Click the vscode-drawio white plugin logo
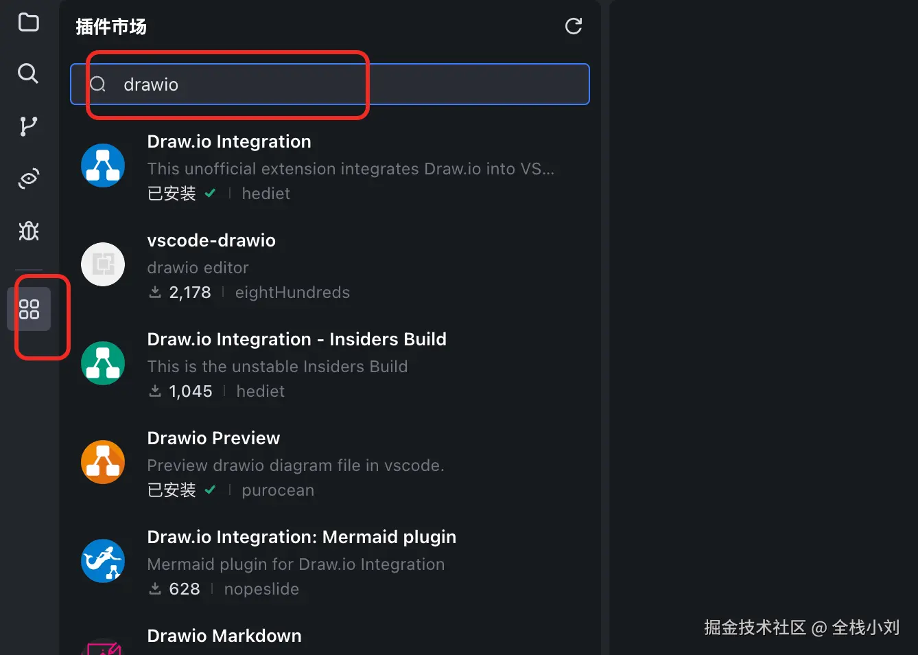The width and height of the screenshot is (918, 655). point(103,264)
